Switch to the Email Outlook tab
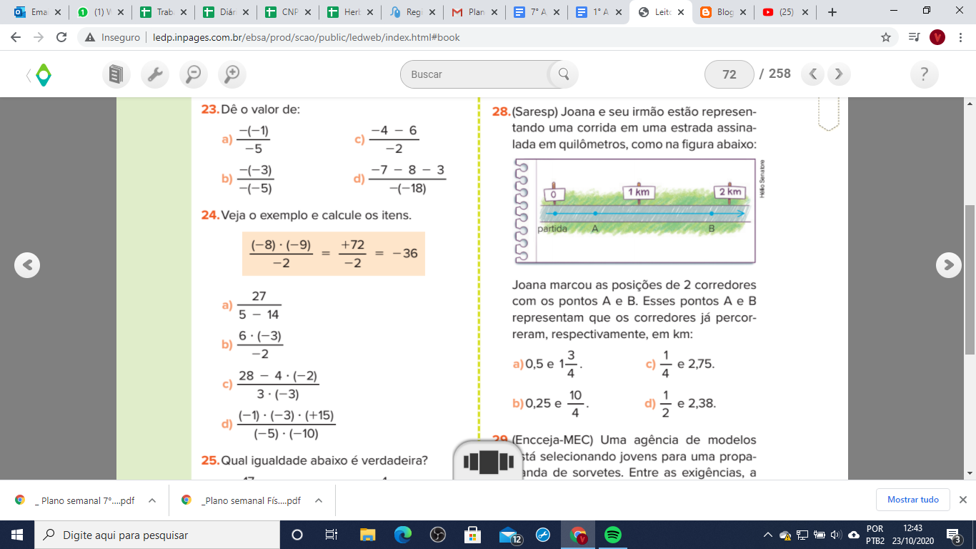Screen dimensions: 976x549 coord(33,12)
